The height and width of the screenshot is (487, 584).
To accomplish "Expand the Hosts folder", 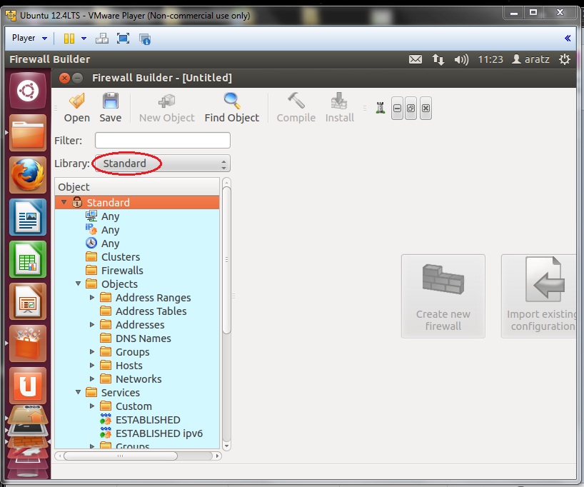I will coord(92,365).
